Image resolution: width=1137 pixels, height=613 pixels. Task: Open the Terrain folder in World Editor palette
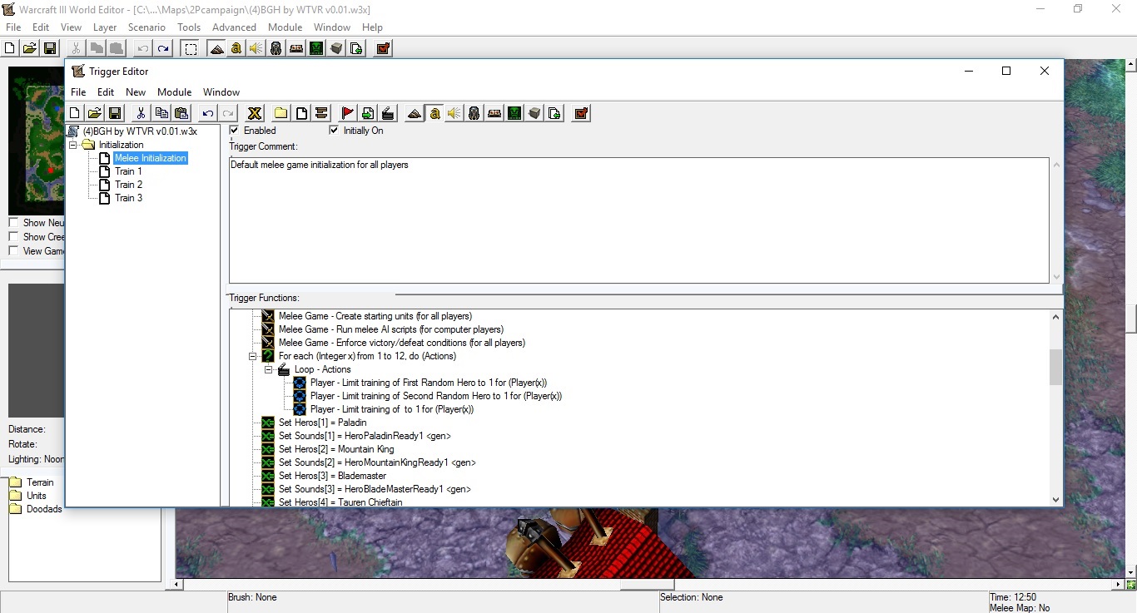point(40,482)
